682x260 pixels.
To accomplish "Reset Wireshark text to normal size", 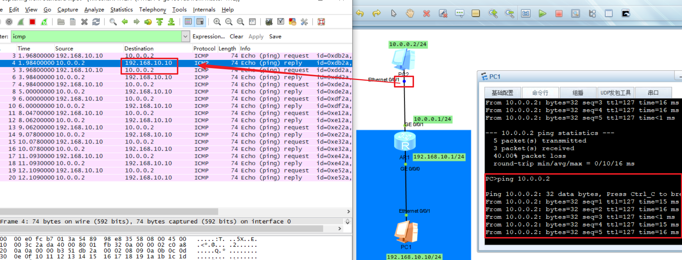I will pos(240,22).
